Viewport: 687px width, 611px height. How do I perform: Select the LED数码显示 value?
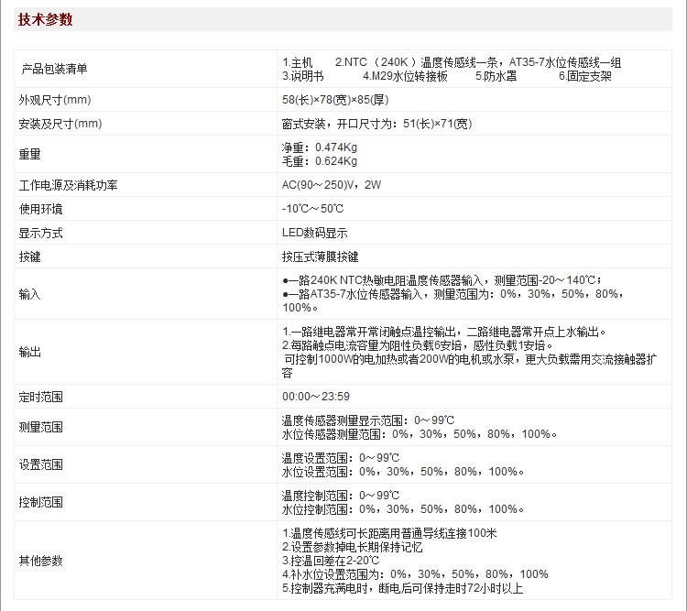[314, 233]
